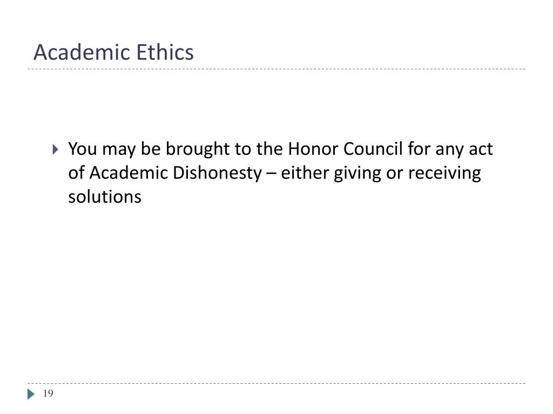Click the word "receiving" in the bullet
This screenshot has height=414, width=553.
click(x=444, y=173)
